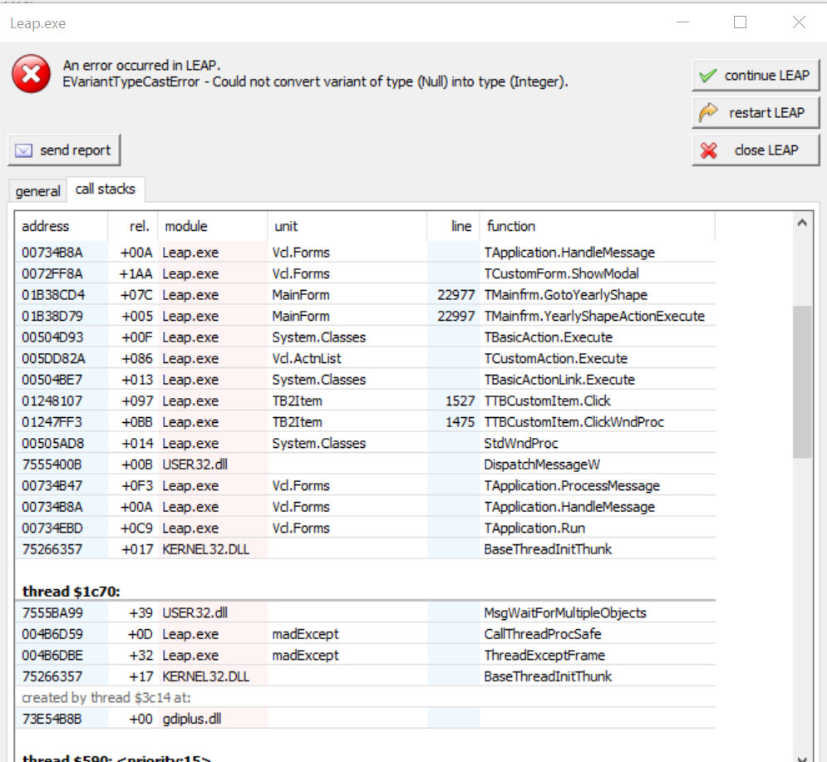Select address 00504D93

tap(52, 337)
